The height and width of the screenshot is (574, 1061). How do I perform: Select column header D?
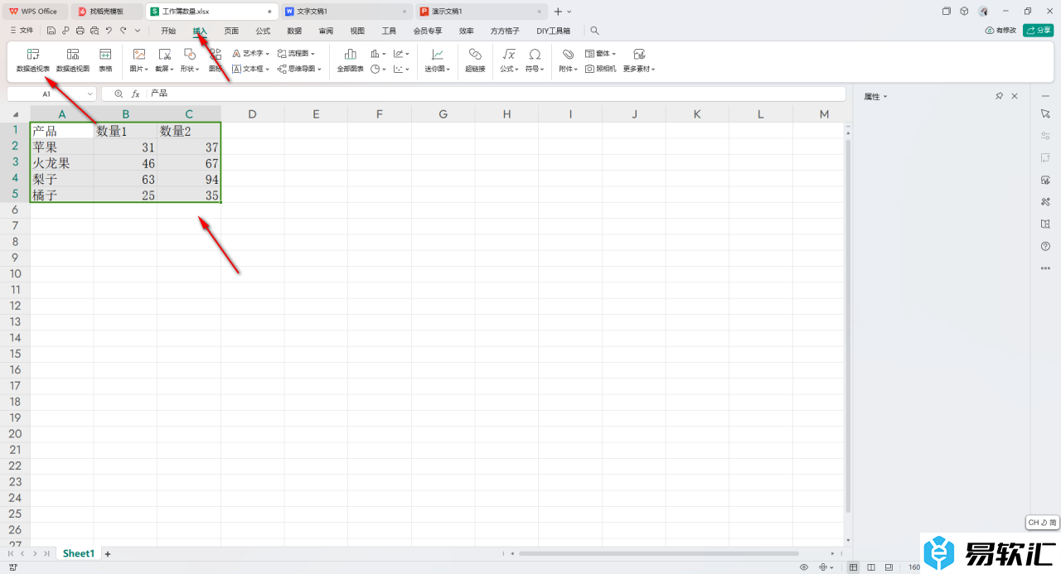(x=253, y=114)
